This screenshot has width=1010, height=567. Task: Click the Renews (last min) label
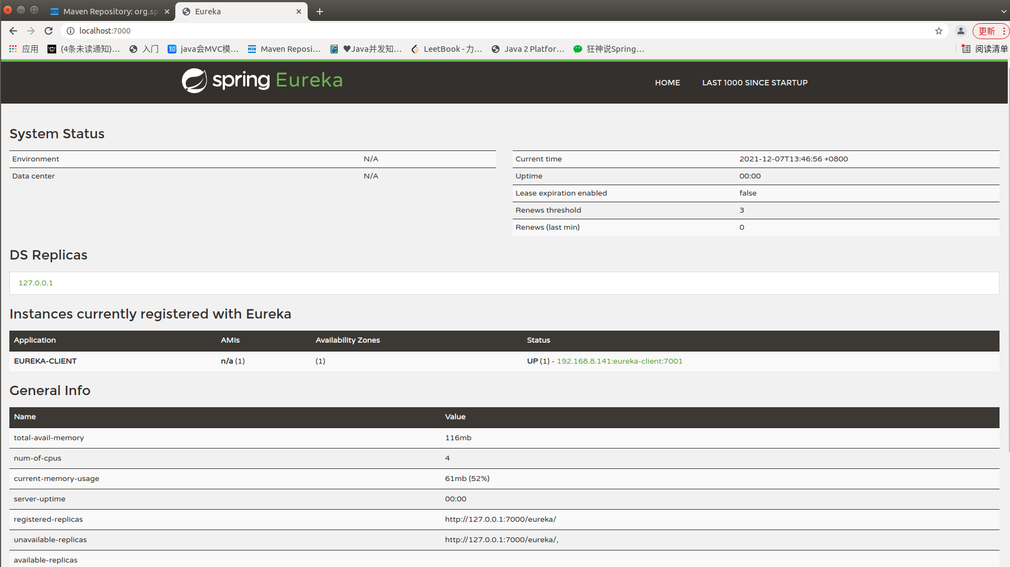tap(547, 227)
